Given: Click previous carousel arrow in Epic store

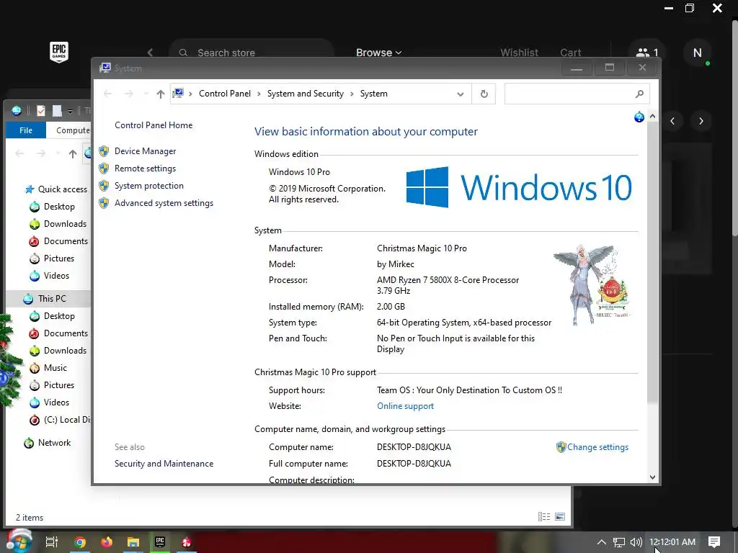Looking at the screenshot, I should 672,121.
